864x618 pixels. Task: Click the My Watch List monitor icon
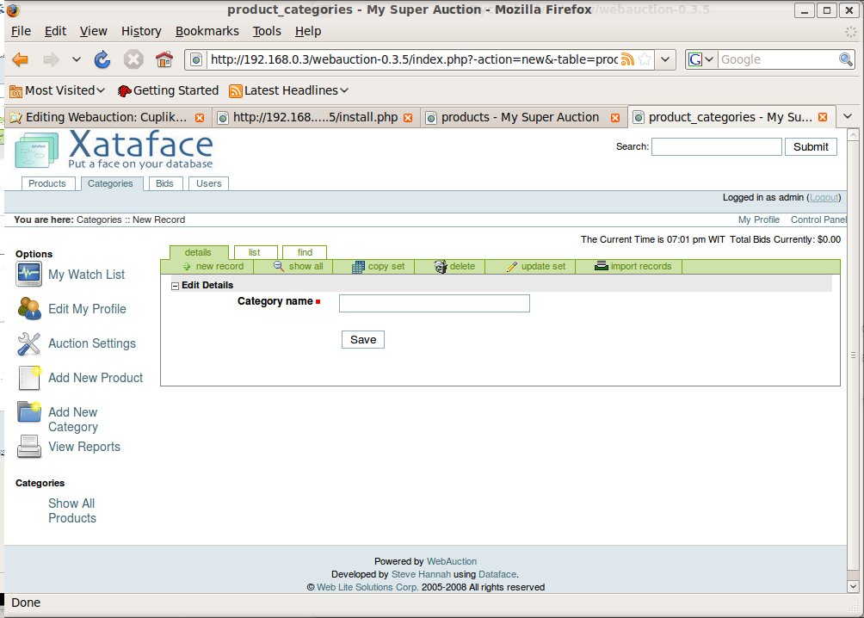point(28,275)
